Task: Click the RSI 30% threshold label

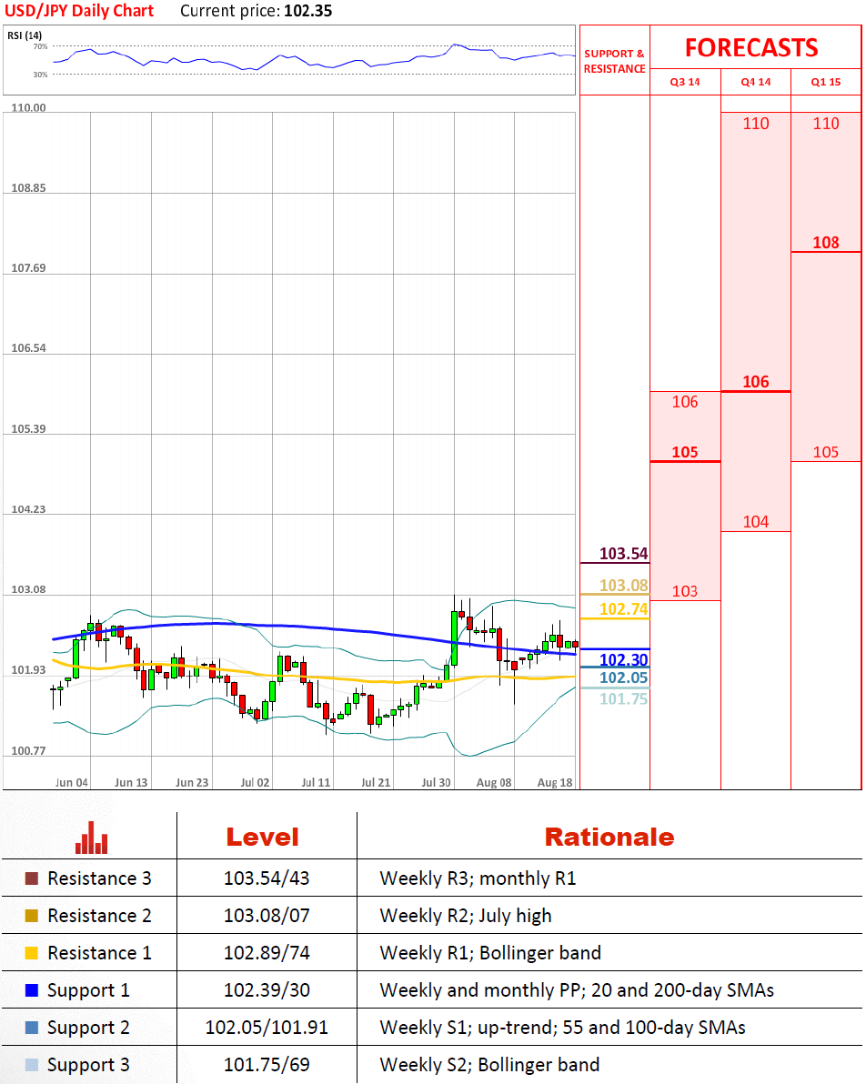Action: (40, 74)
